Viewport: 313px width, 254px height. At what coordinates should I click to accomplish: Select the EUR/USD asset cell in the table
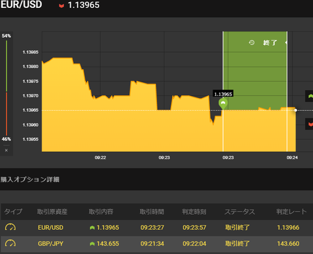[x=51, y=228]
